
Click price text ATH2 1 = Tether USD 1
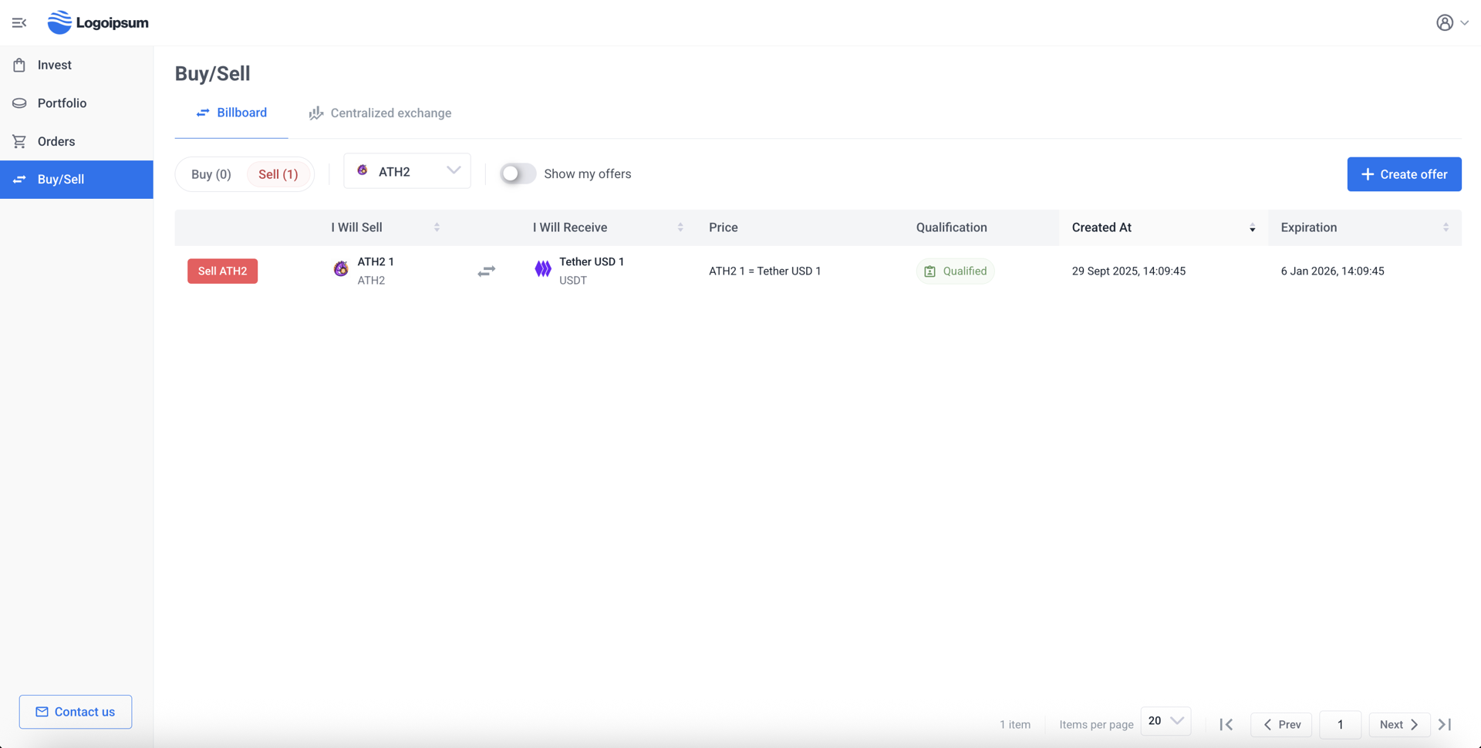point(765,271)
